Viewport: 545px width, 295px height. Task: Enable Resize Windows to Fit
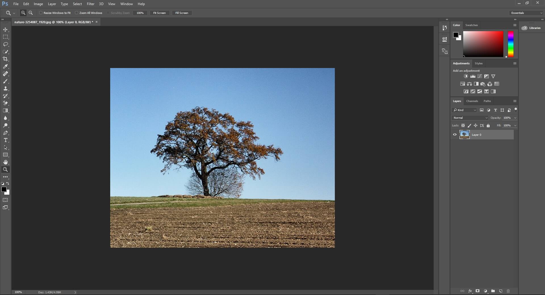click(x=41, y=13)
